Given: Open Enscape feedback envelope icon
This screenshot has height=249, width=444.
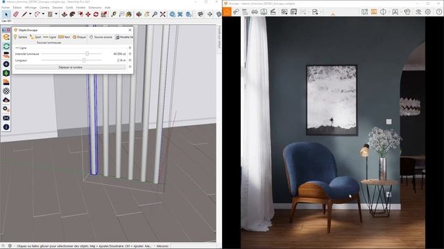Looking at the screenshot, I should pyautogui.click(x=6, y=118).
